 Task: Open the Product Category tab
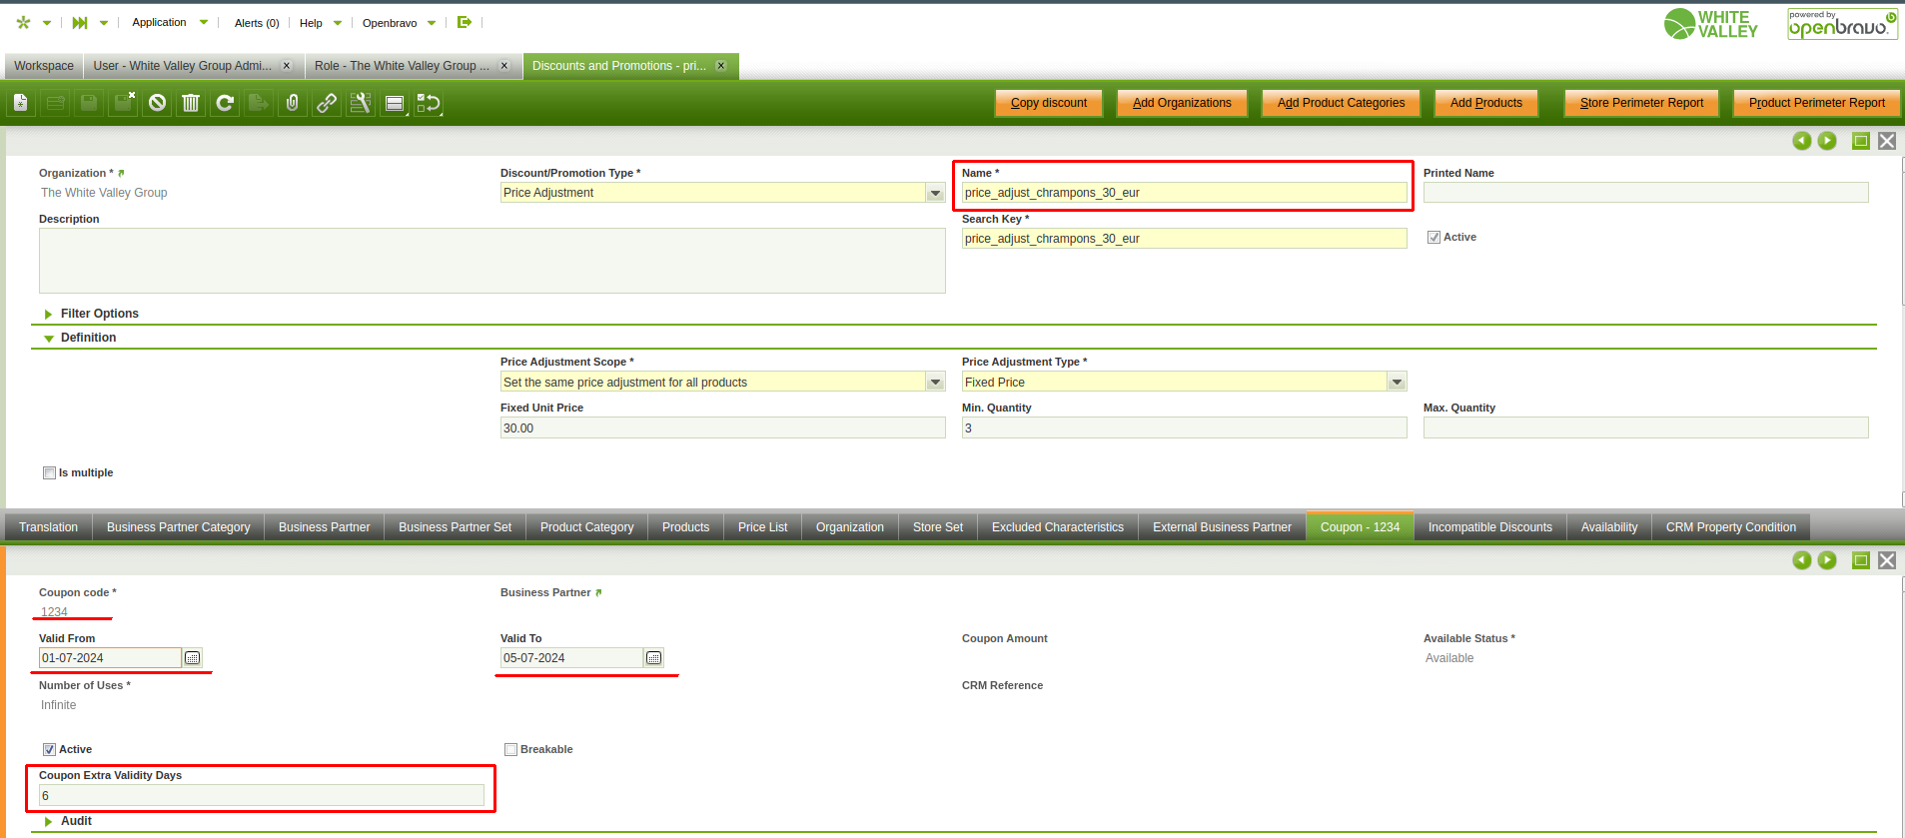pos(586,527)
